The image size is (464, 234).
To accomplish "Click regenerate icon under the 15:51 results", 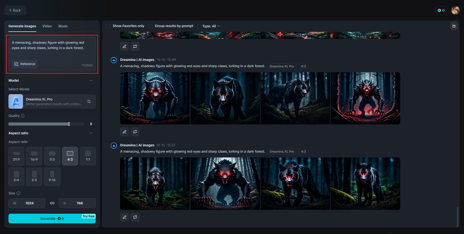I will [135, 217].
